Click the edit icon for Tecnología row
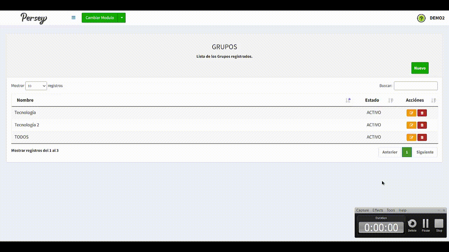 411,113
